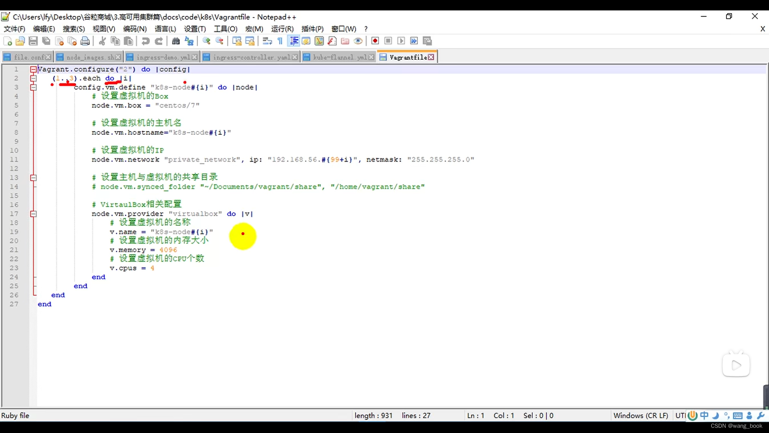
Task: Open the 窗口(W) menu
Action: 344,29
